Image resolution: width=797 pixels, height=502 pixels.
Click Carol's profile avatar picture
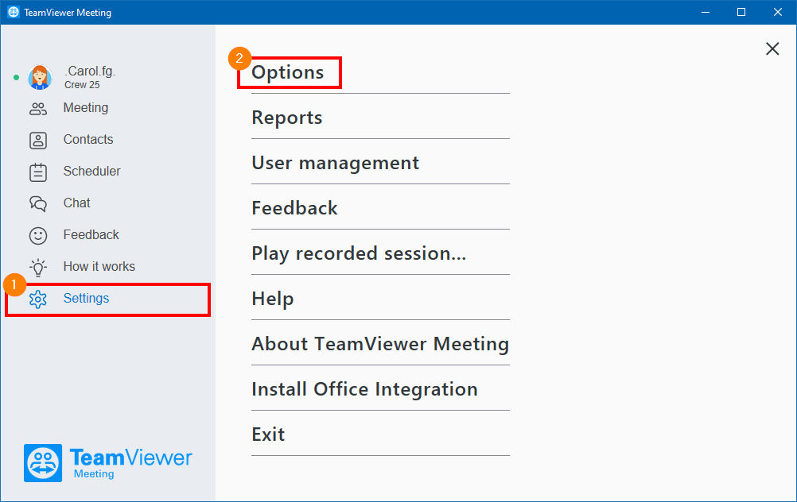(40, 78)
